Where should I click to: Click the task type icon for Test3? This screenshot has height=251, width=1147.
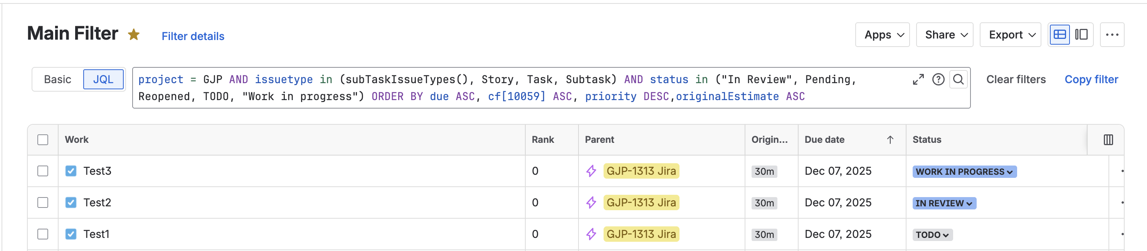pos(71,171)
